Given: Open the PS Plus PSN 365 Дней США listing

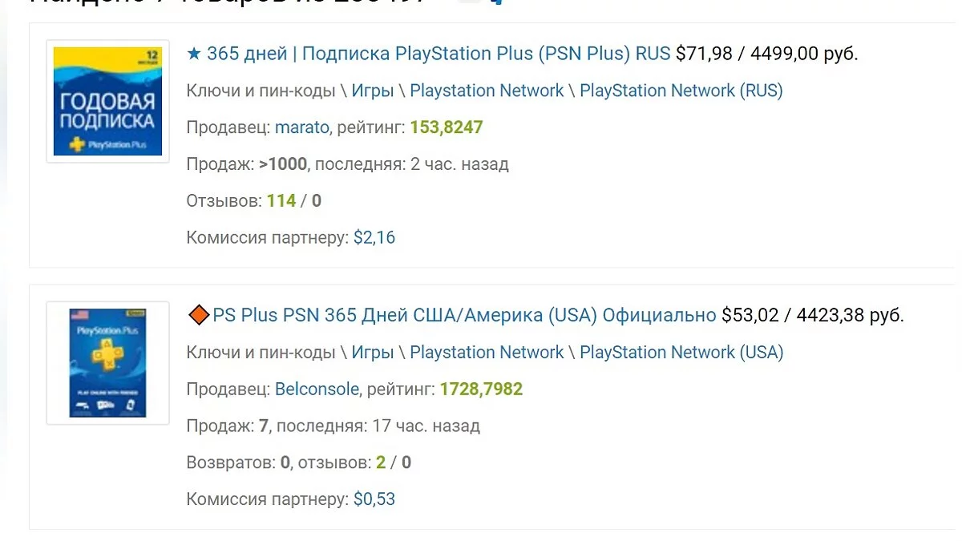Looking at the screenshot, I should [x=464, y=315].
